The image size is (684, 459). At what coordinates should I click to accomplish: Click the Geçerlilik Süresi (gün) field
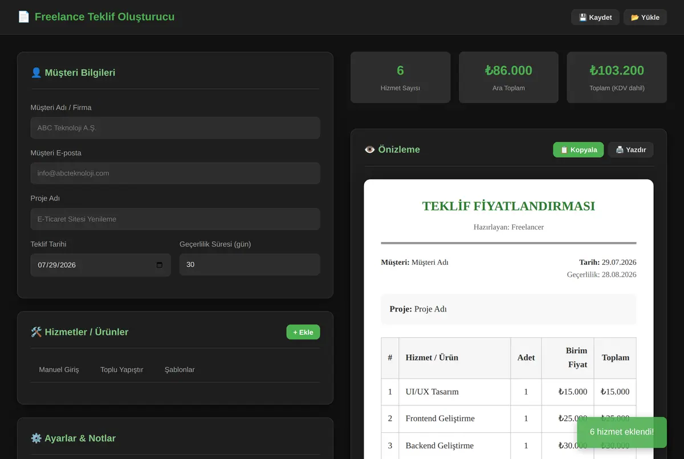pos(250,265)
